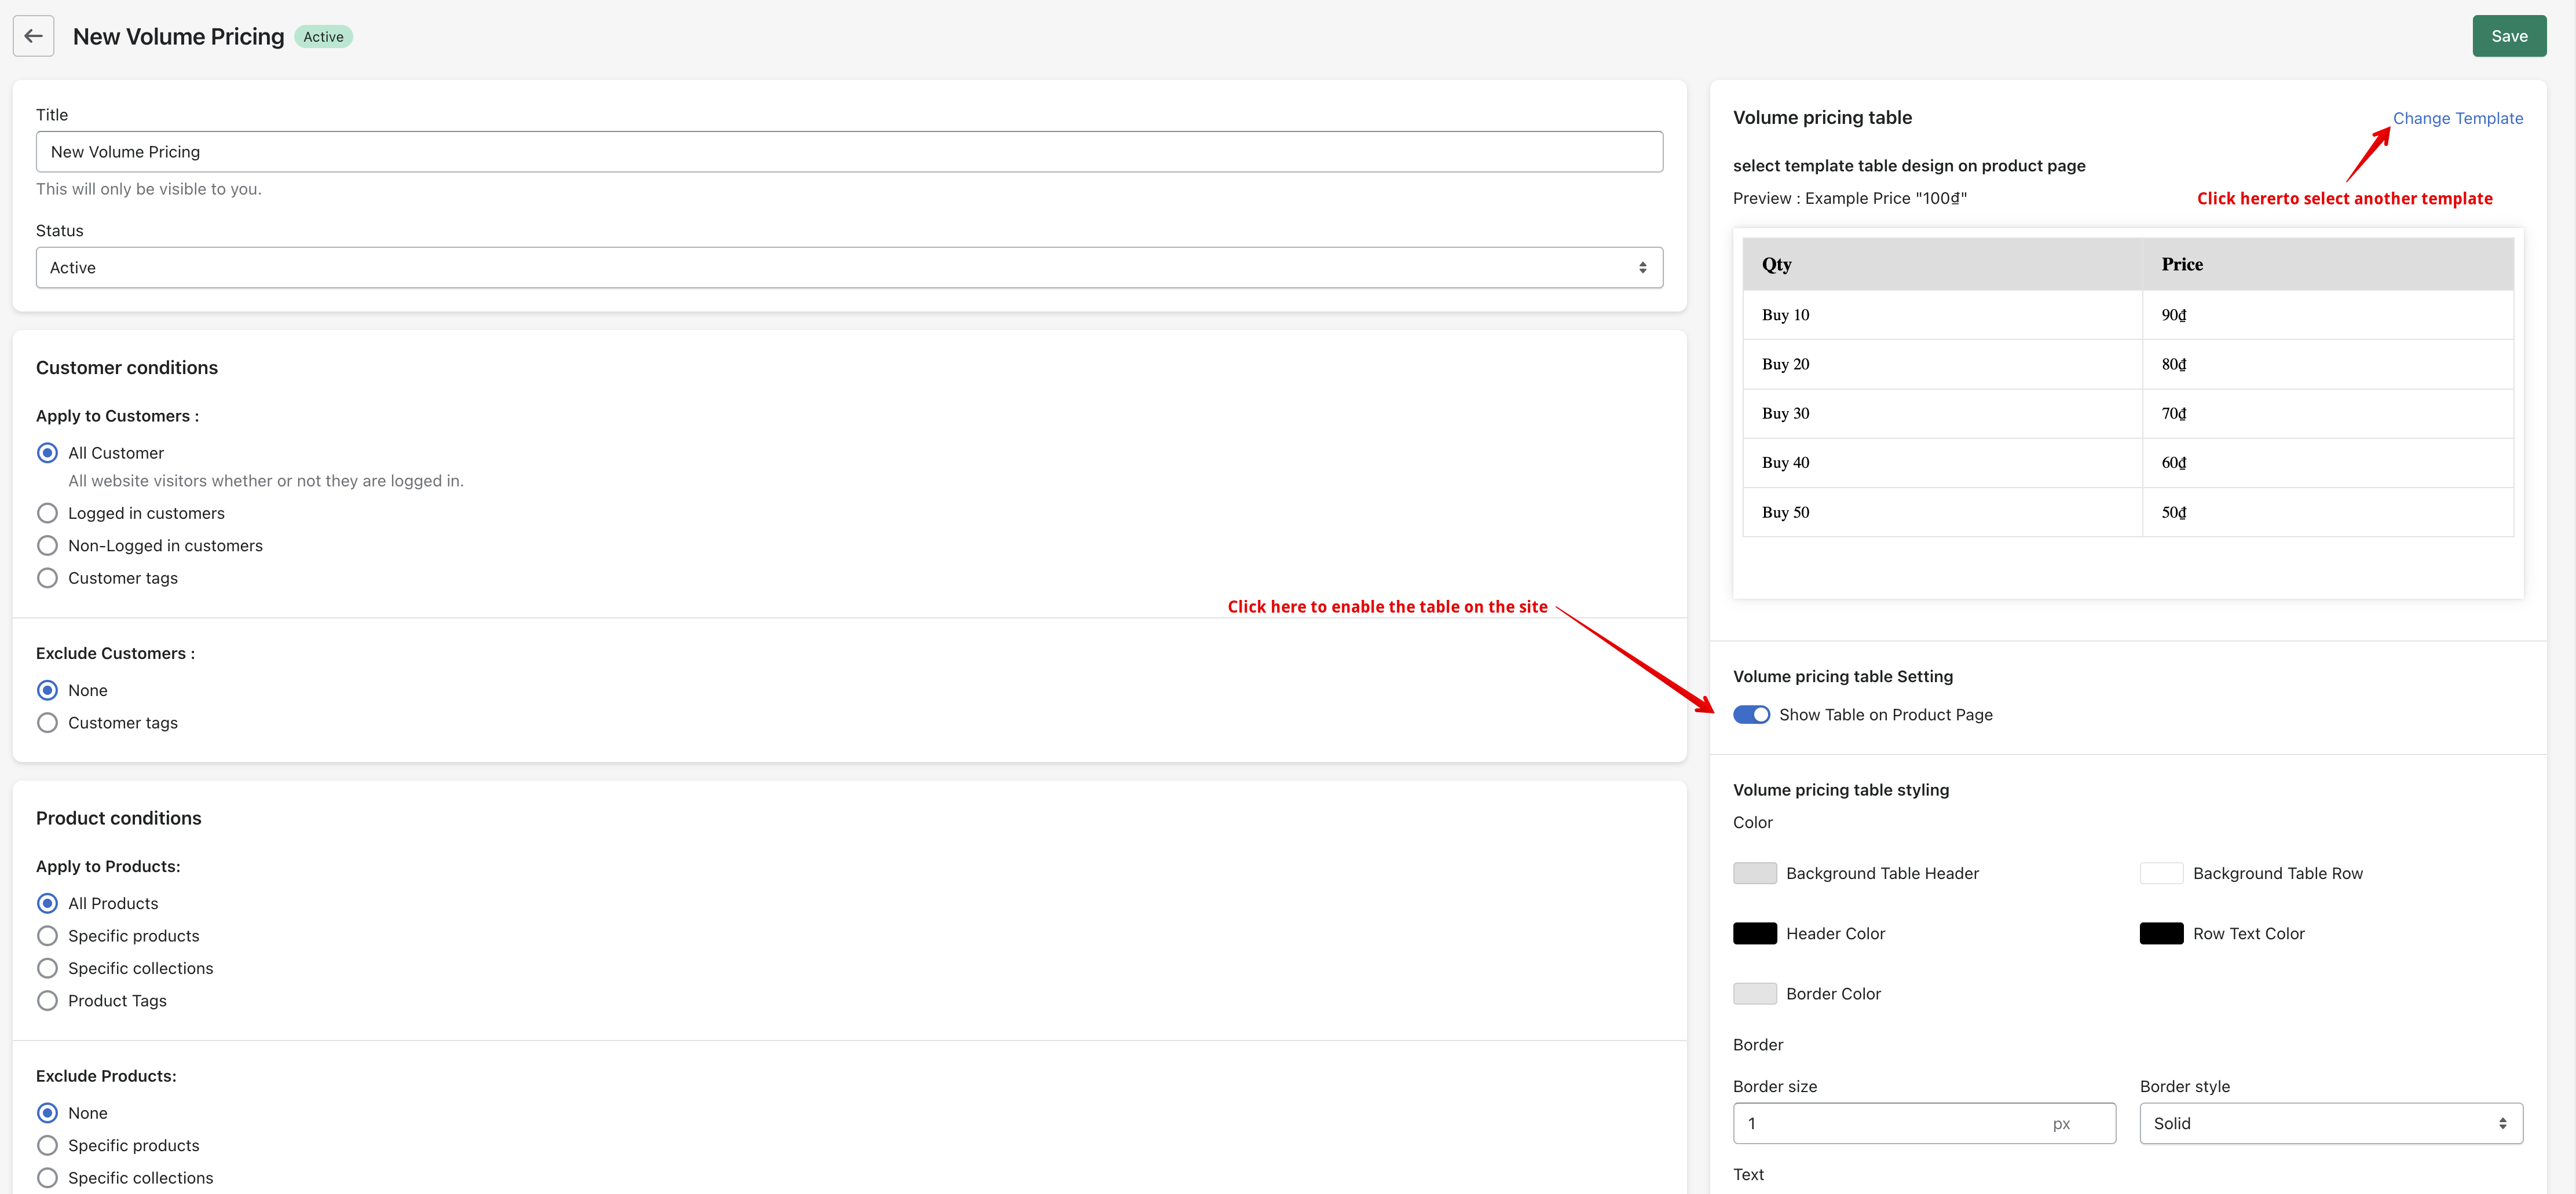Click the Buy 50 row cell
Screen dimensions: 2576x1194
(x=1942, y=512)
